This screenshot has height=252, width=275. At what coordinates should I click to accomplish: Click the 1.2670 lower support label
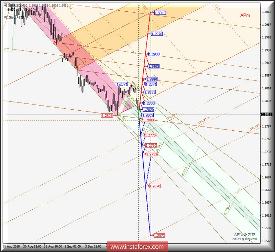pos(155,186)
